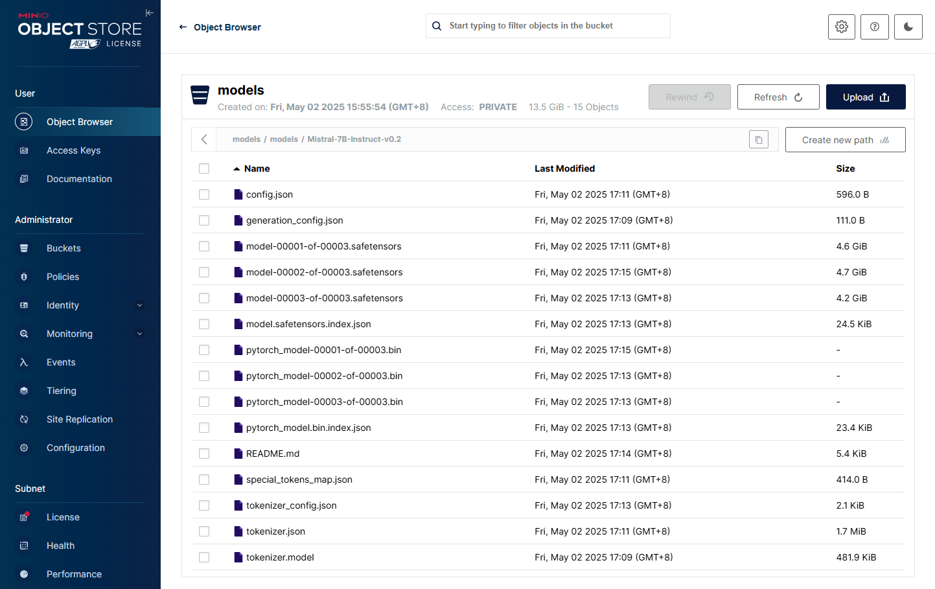
Task: Click the file icon next to tokenizer.model
Action: tap(238, 557)
